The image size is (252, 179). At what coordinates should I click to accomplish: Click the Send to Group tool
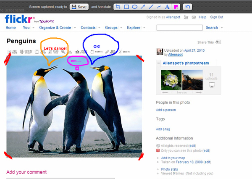point(26,52)
